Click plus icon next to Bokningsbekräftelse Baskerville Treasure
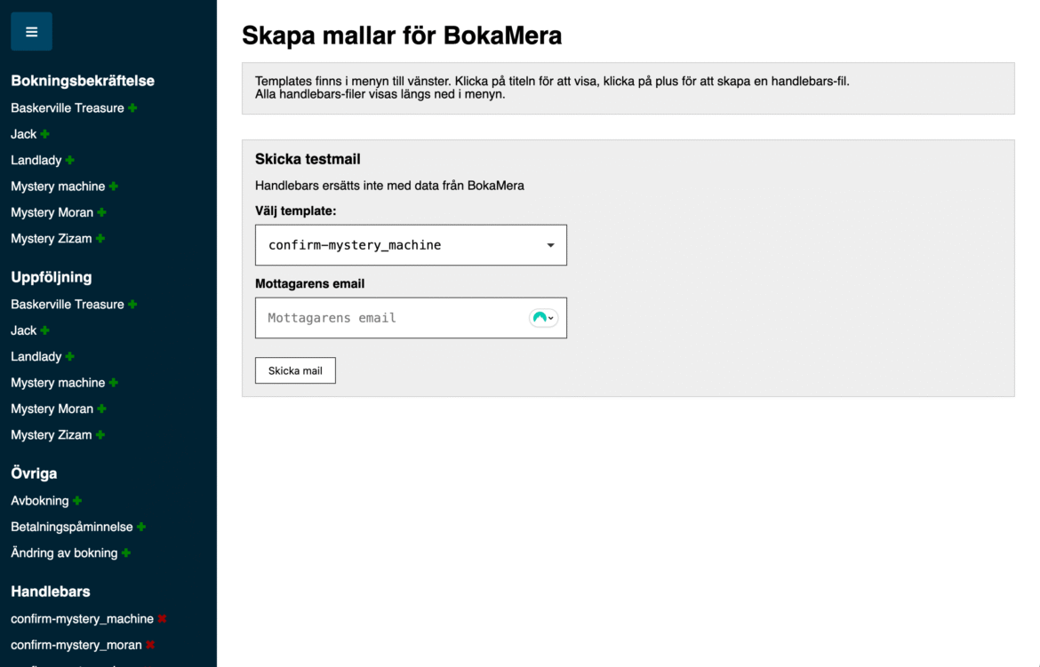Viewport: 1040px width, 667px height. coord(132,107)
